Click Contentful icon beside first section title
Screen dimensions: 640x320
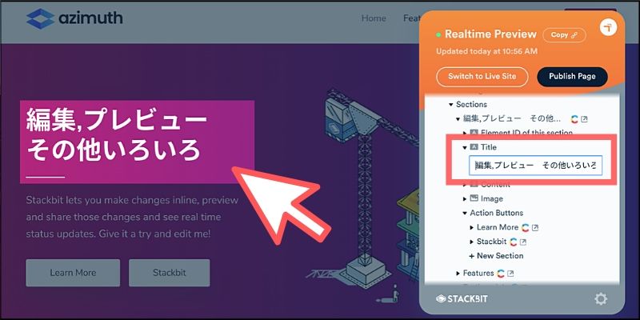click(x=574, y=118)
